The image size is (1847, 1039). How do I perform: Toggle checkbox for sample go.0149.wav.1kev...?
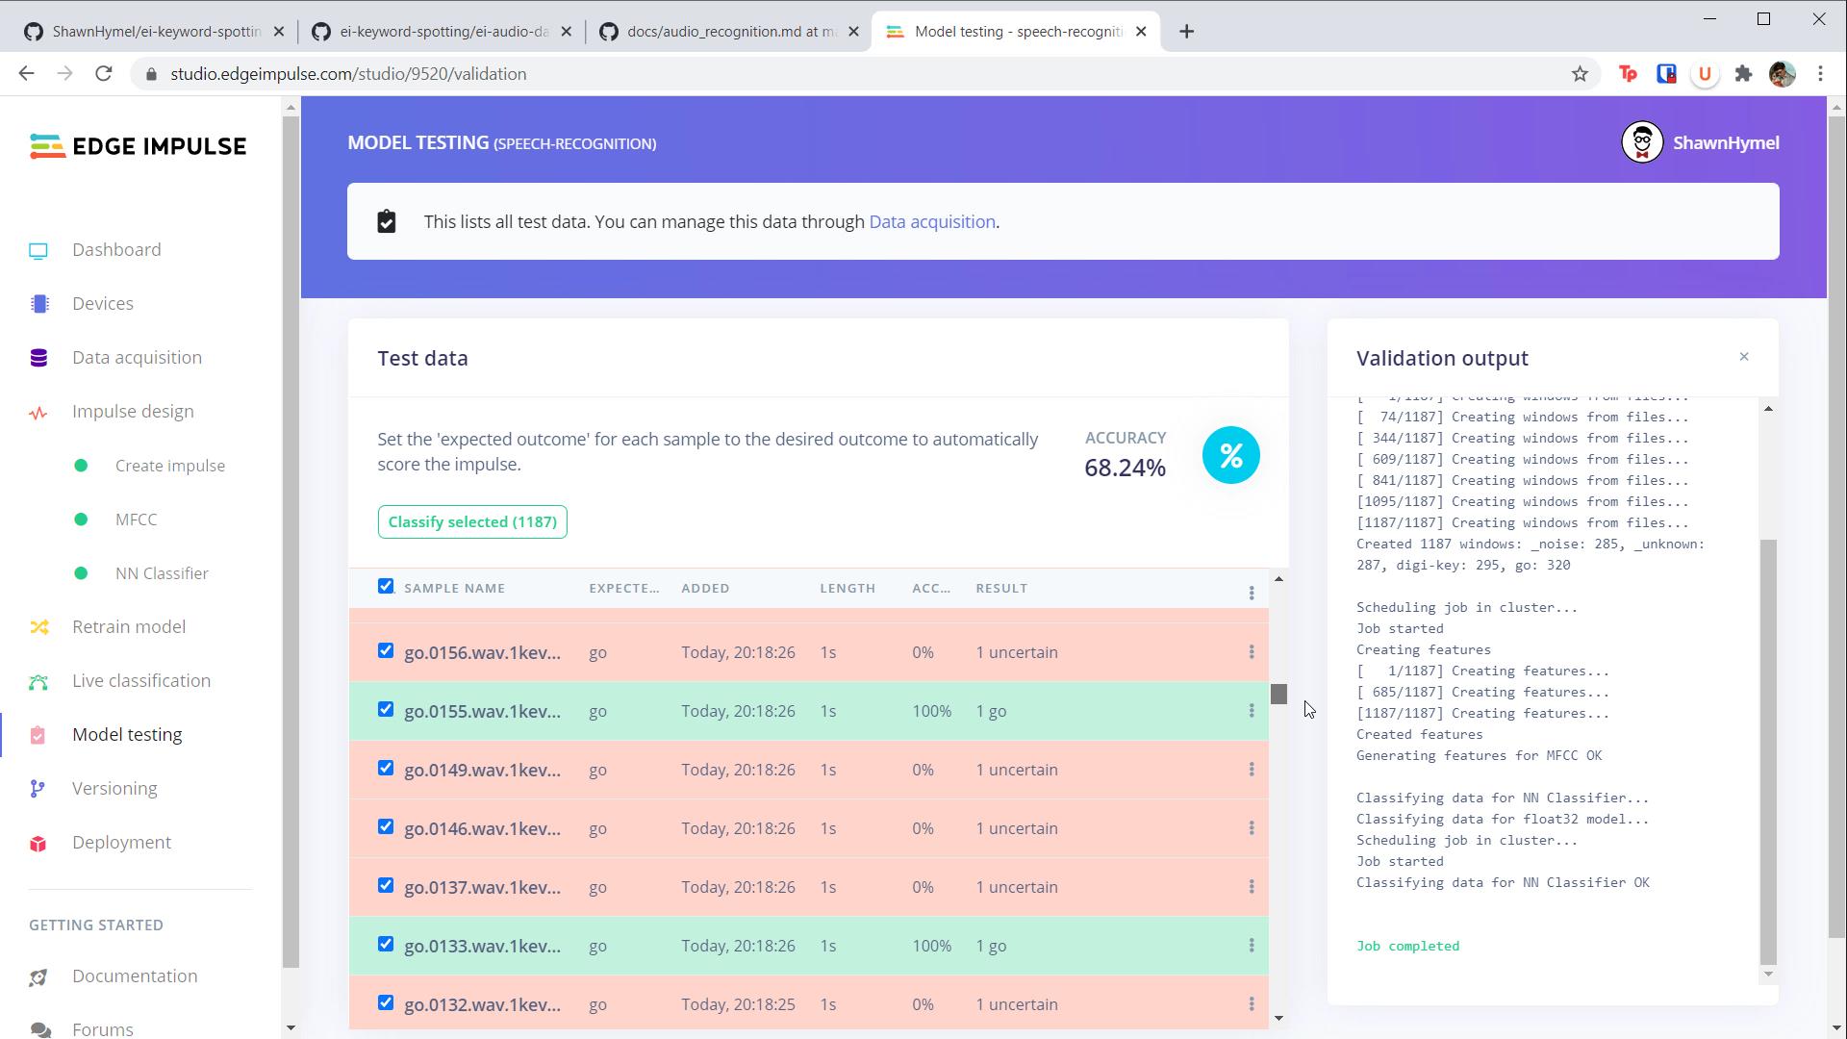[x=387, y=769]
